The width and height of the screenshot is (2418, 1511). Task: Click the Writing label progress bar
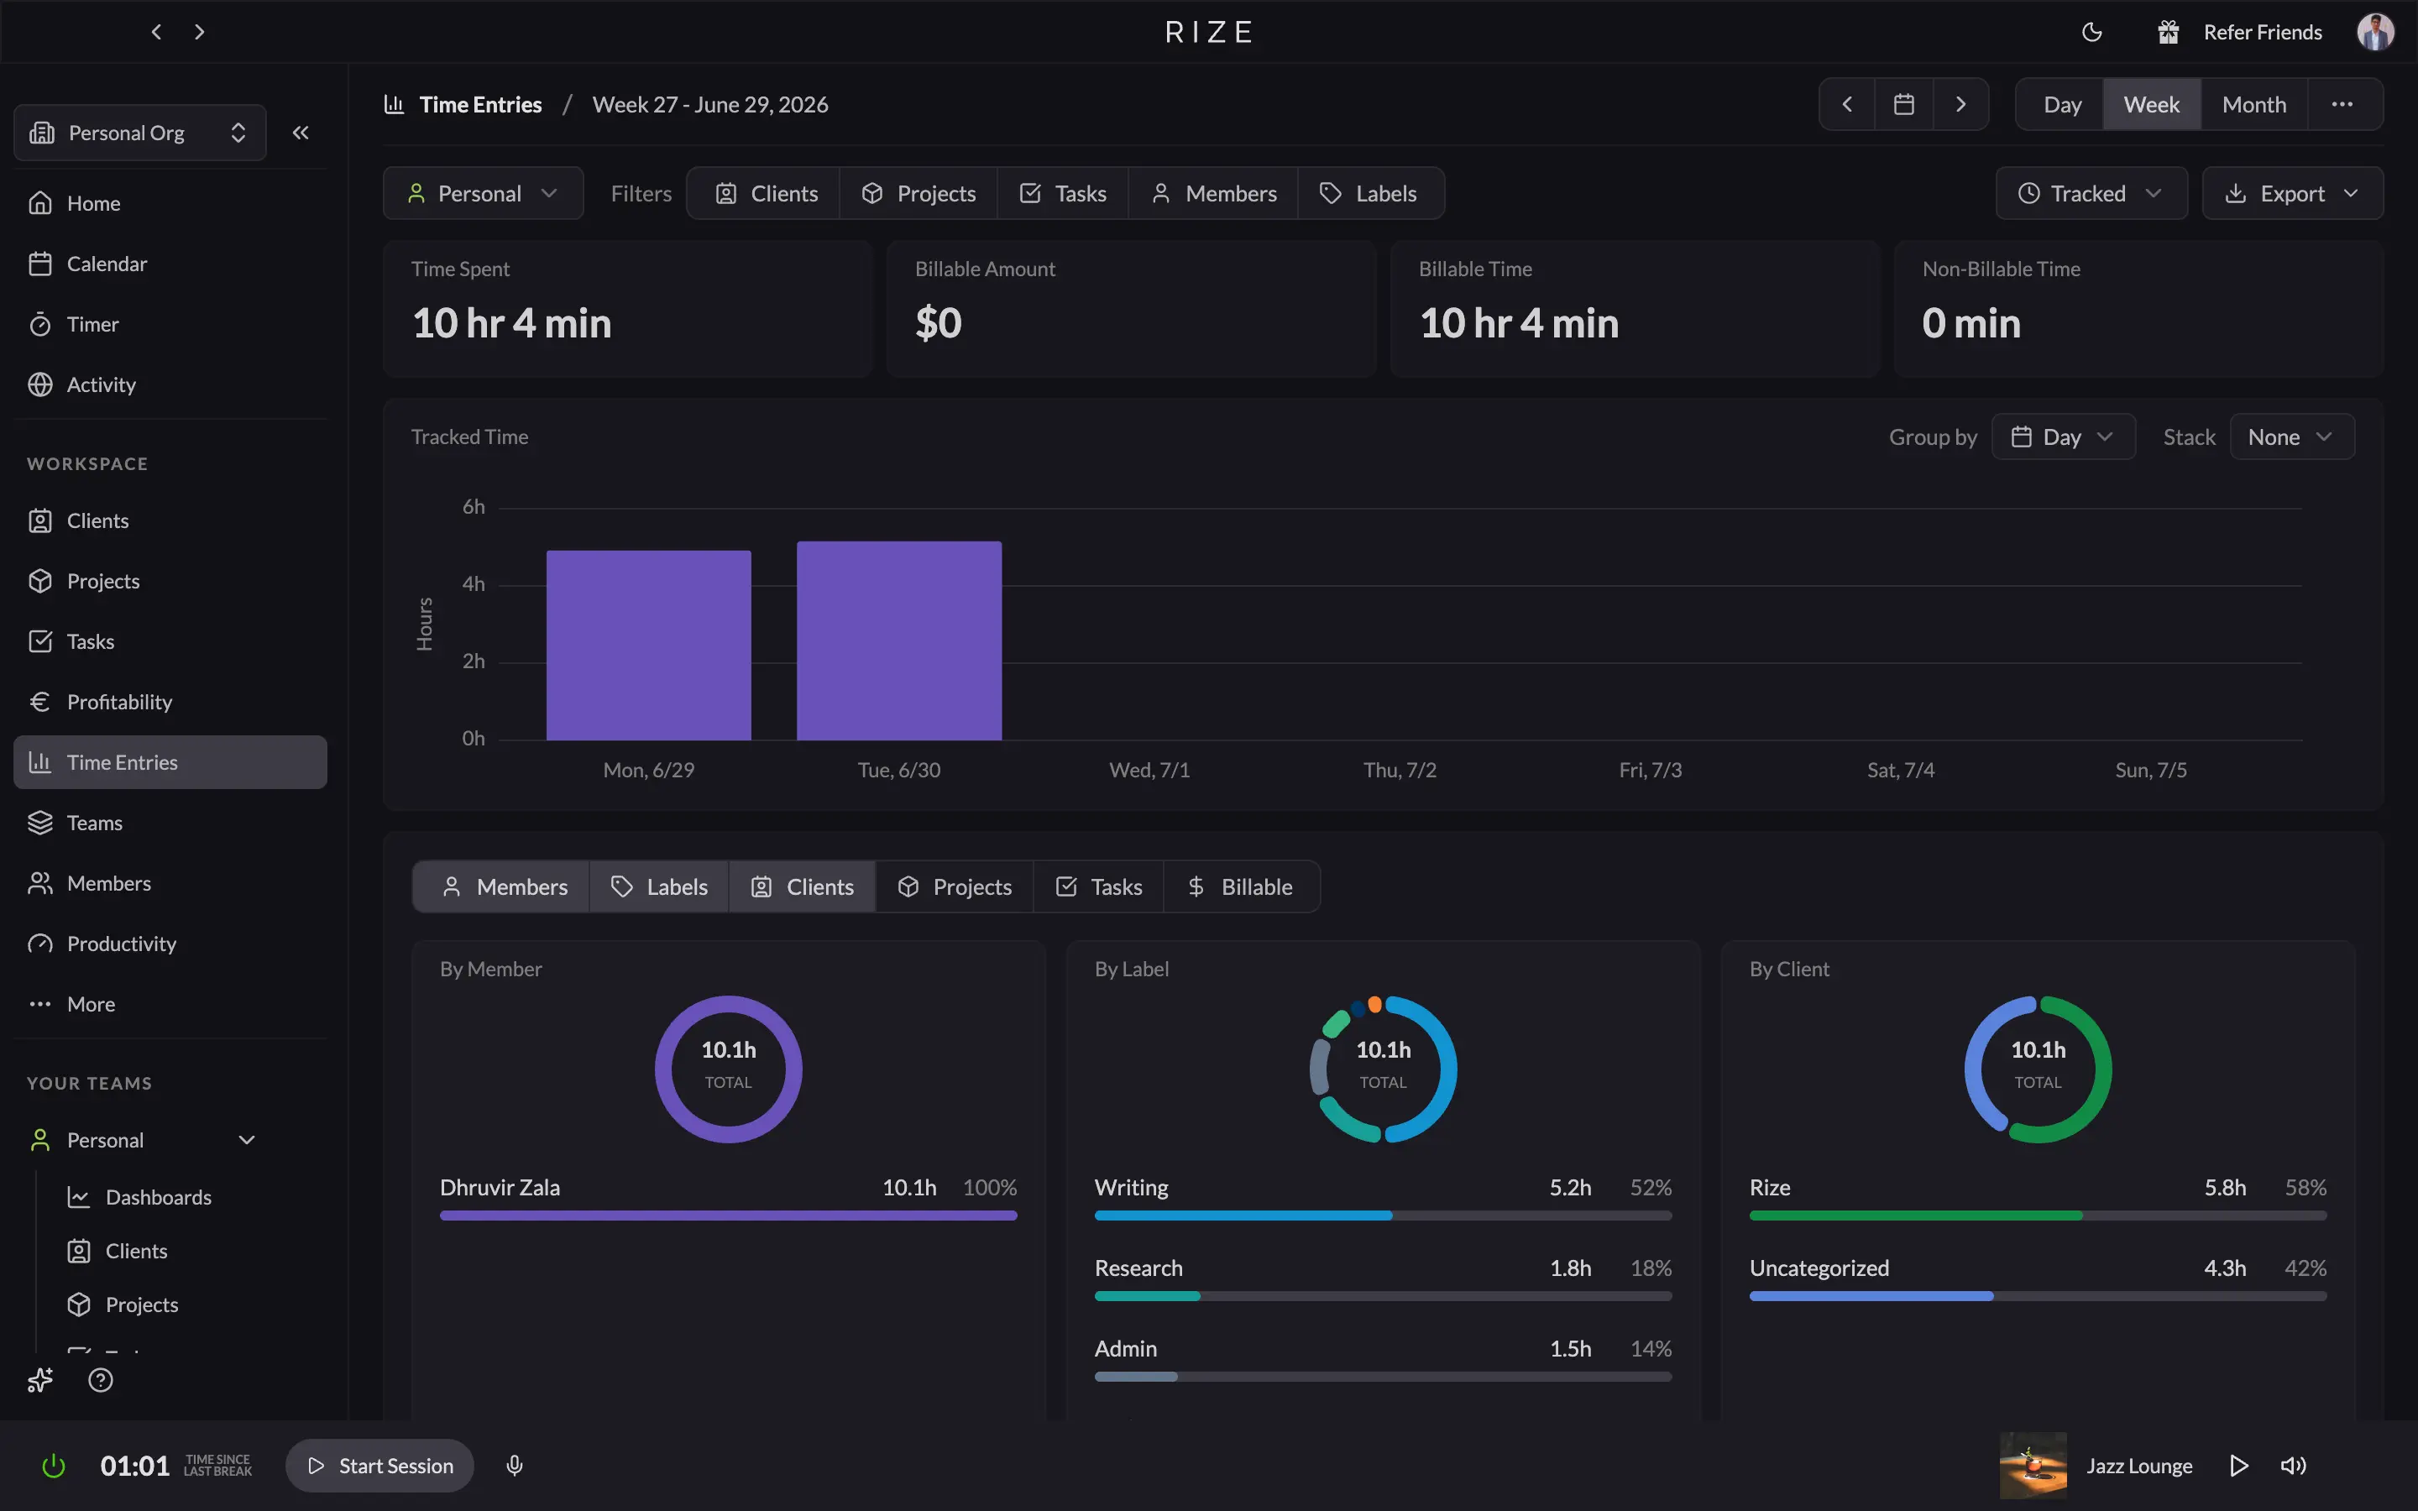[x=1383, y=1216]
